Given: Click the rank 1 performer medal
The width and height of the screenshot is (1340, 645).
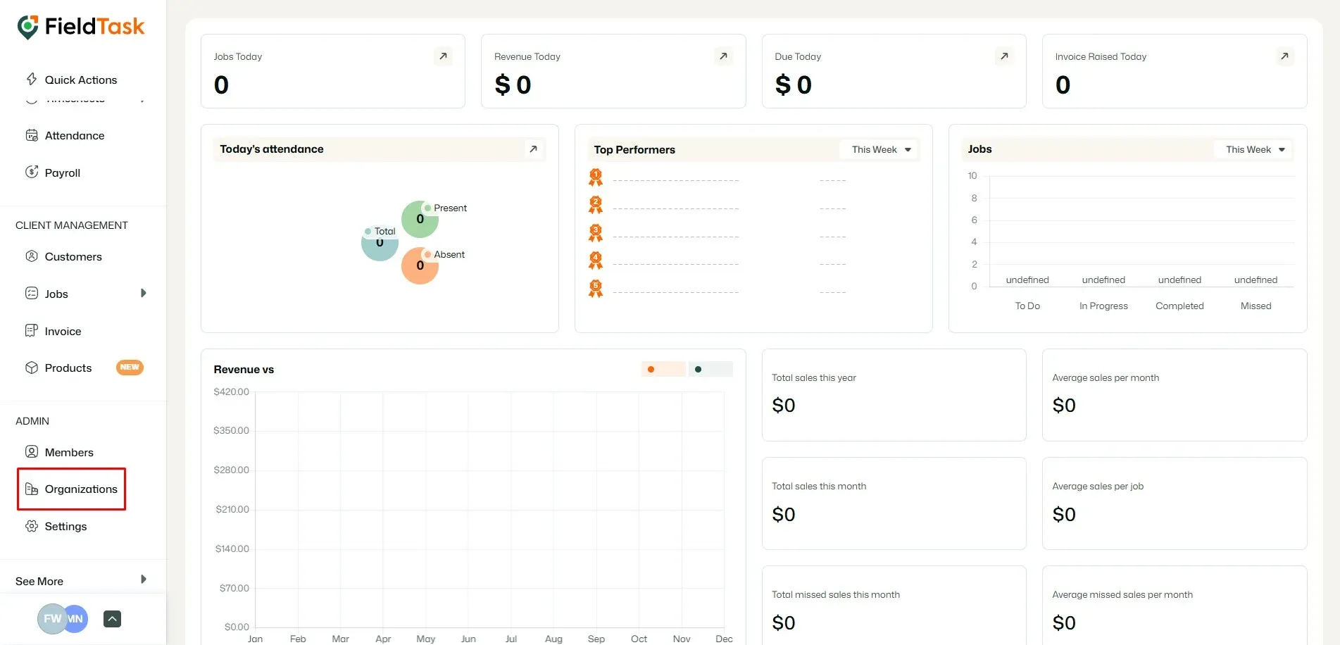Looking at the screenshot, I should pyautogui.click(x=596, y=177).
